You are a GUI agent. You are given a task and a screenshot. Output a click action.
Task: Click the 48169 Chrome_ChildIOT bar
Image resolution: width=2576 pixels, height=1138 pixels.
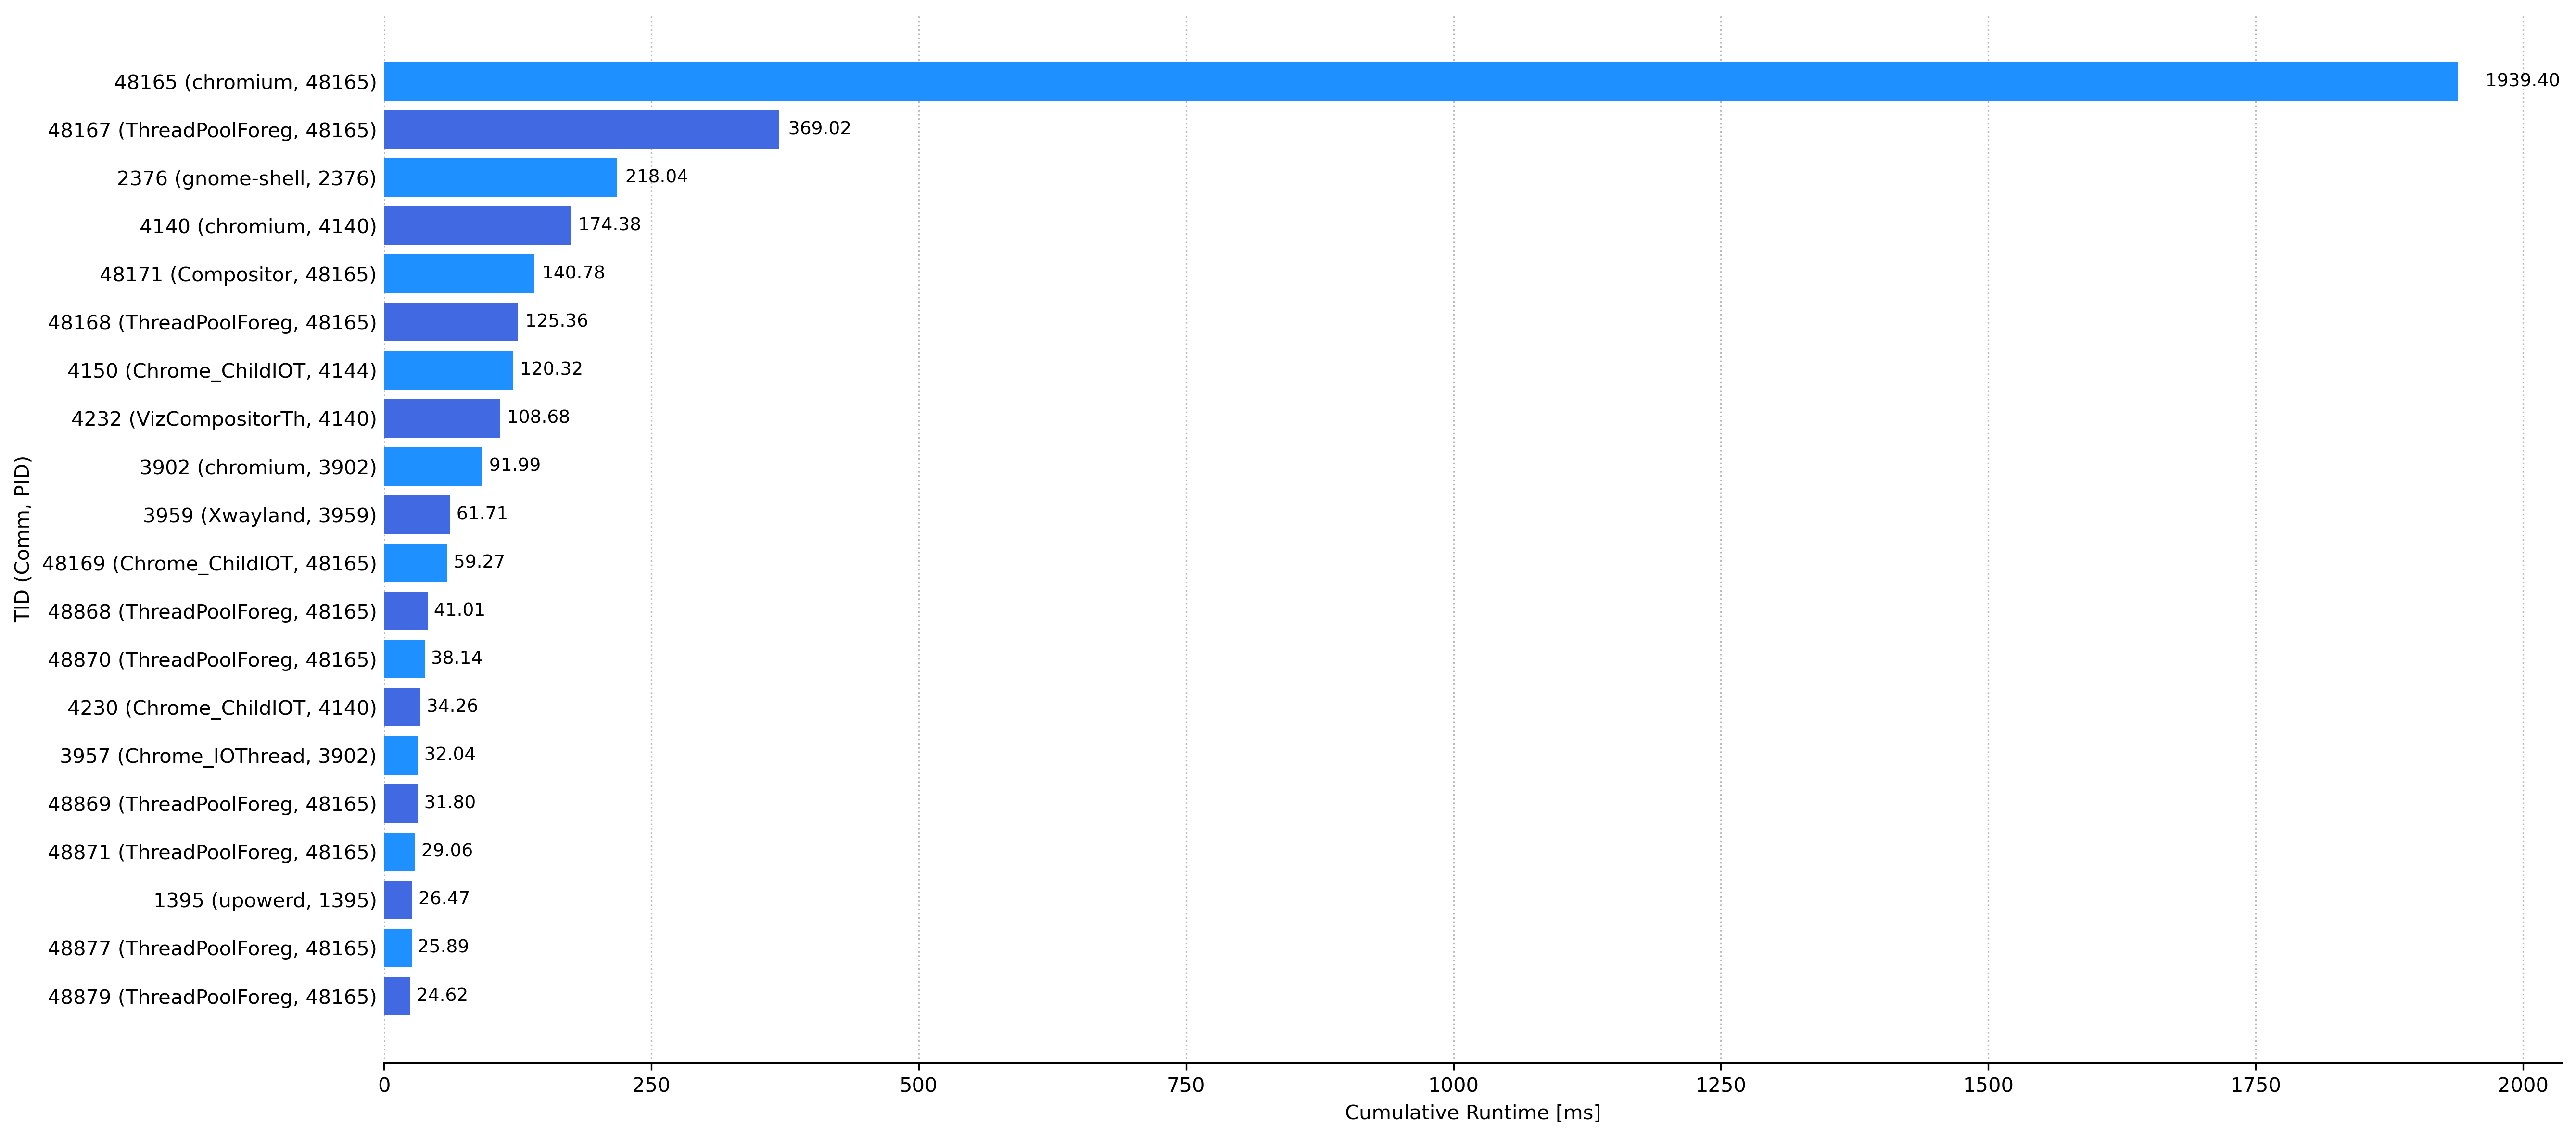(415, 562)
